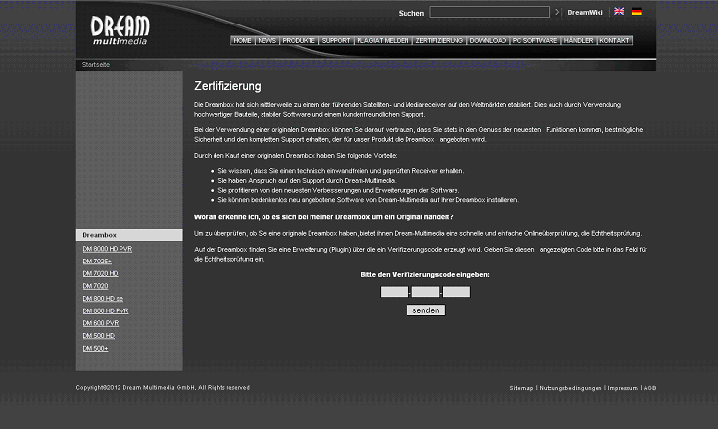Open the NEWS menu item
The height and width of the screenshot is (429, 718).
pos(267,41)
